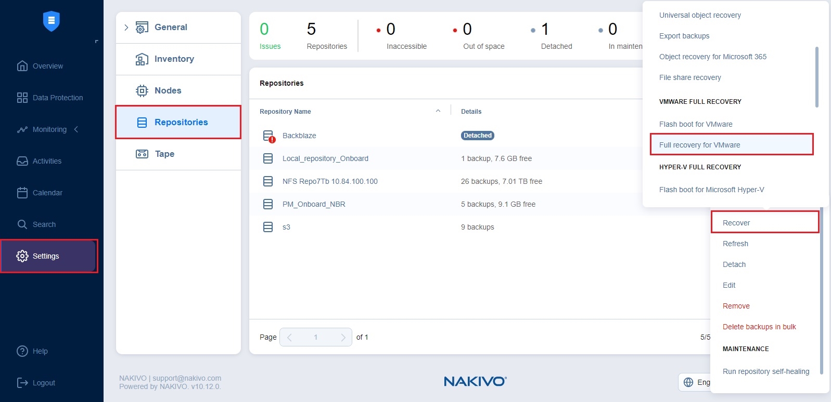Sort by Repository Name column arrow
This screenshot has height=402, width=831.
point(438,111)
